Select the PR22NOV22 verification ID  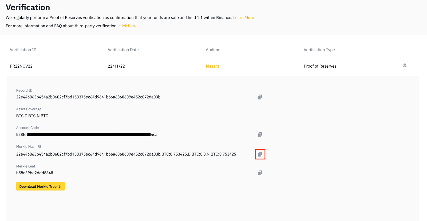[21, 66]
